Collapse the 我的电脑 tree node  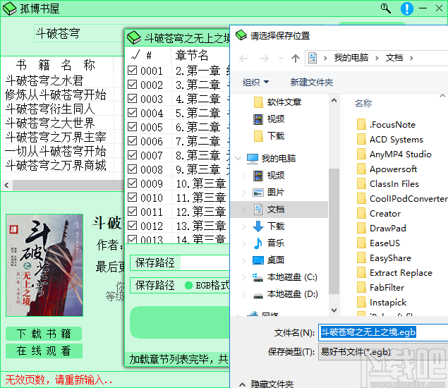pyautogui.click(x=238, y=158)
